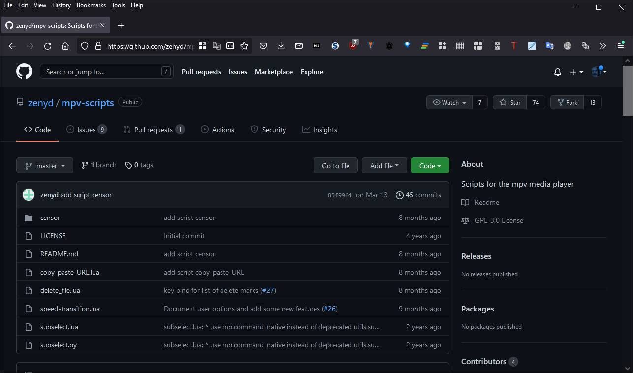Open the create-new plus dropdown

coord(576,72)
